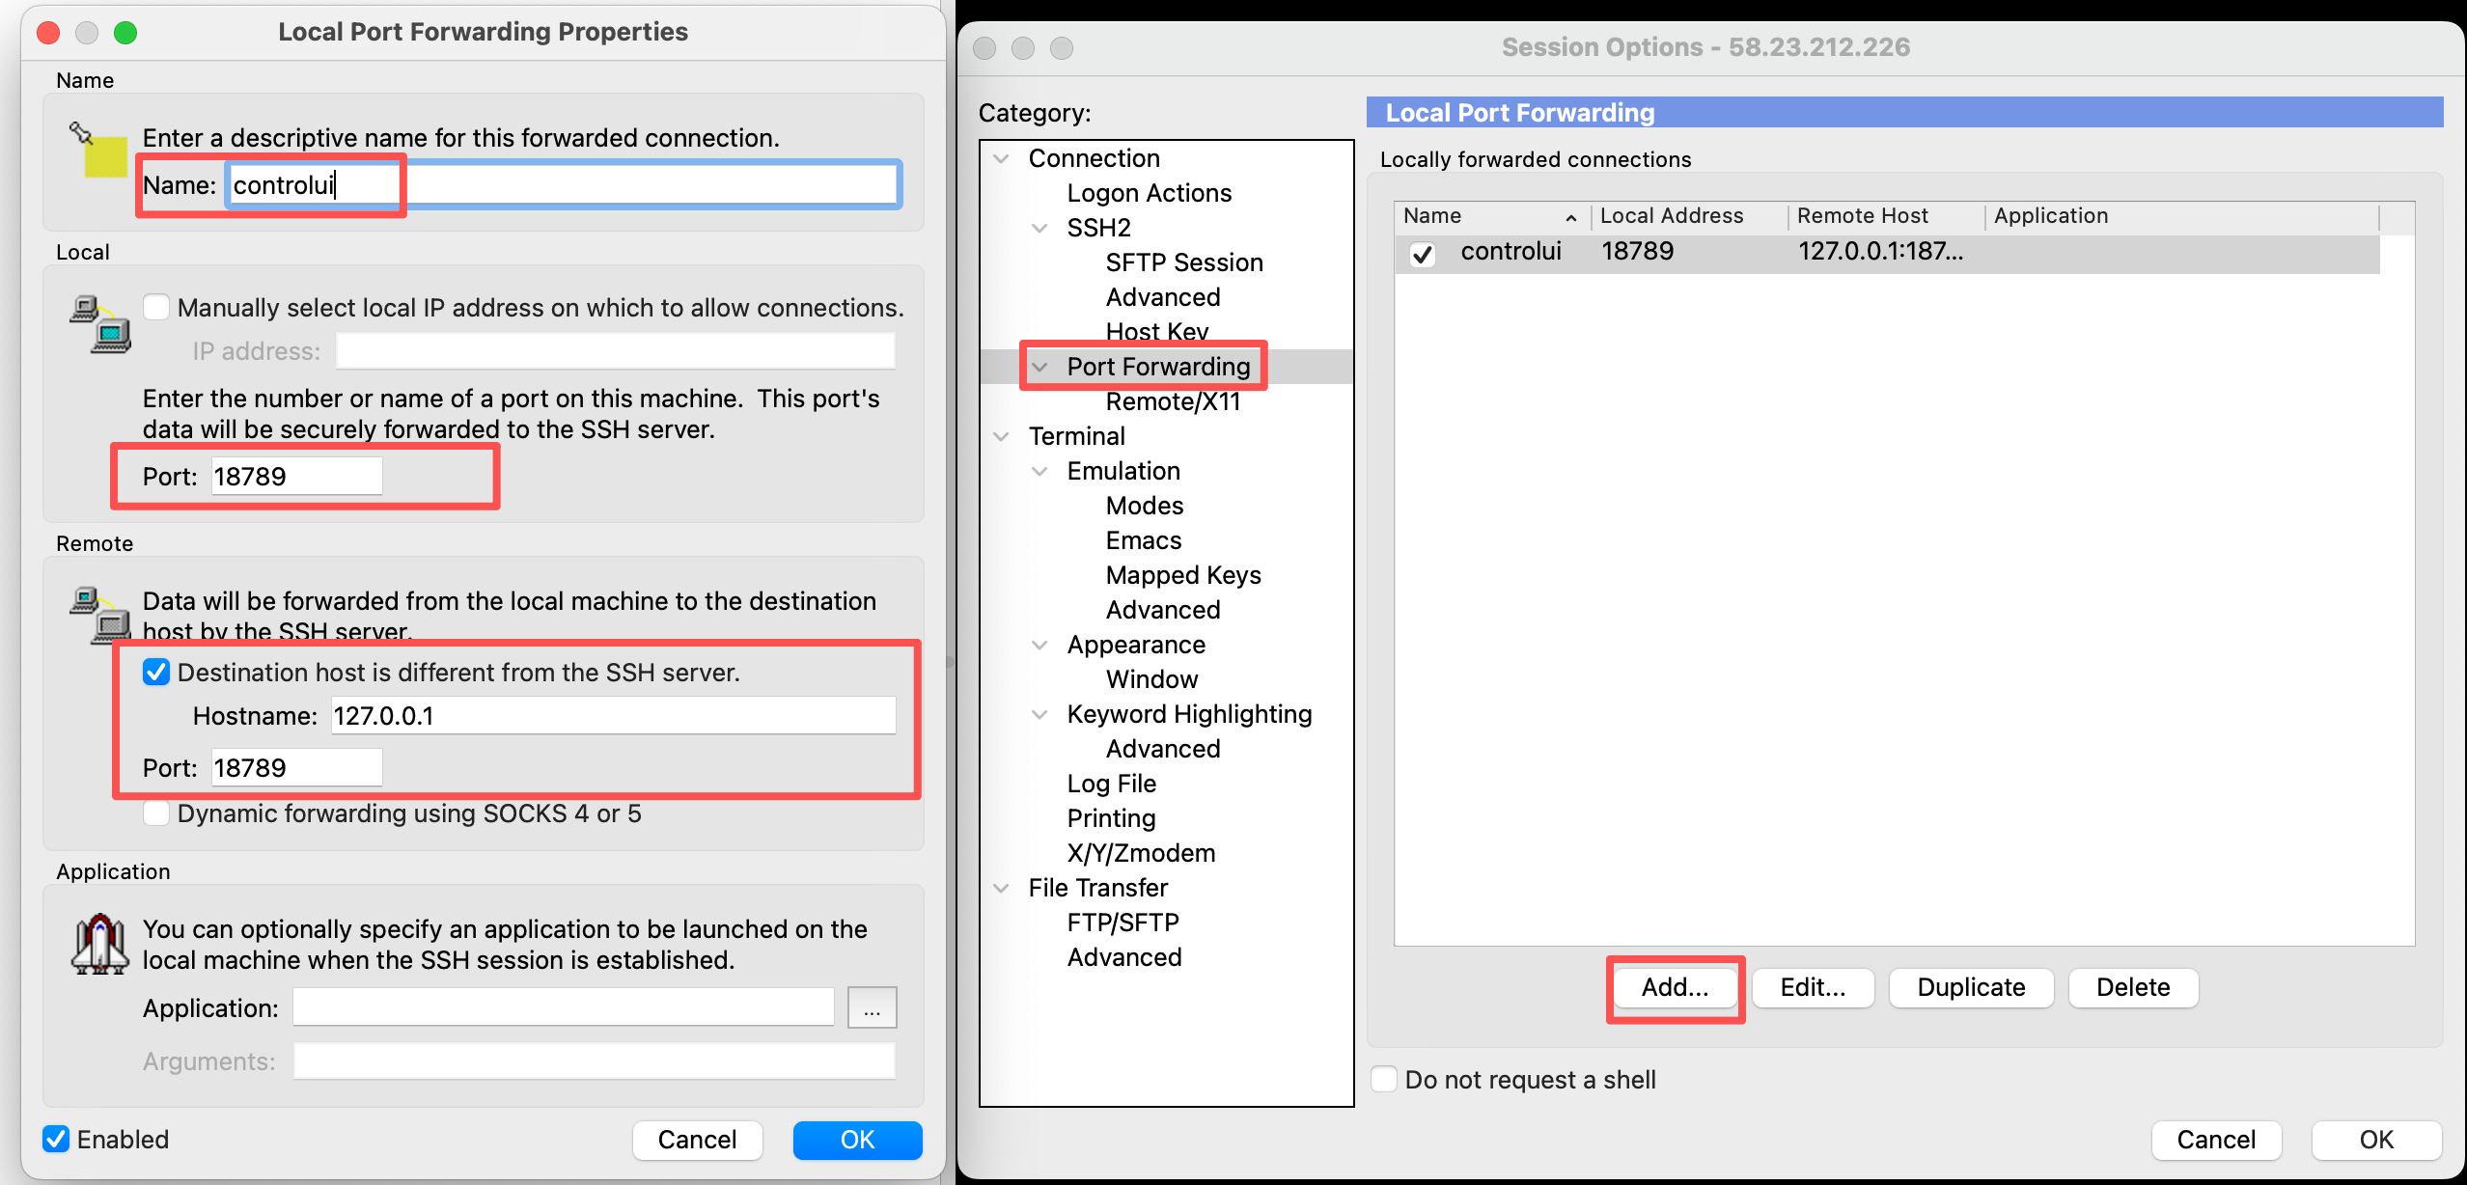
Task: Toggle destination host different from SSH server
Action: pos(156,673)
